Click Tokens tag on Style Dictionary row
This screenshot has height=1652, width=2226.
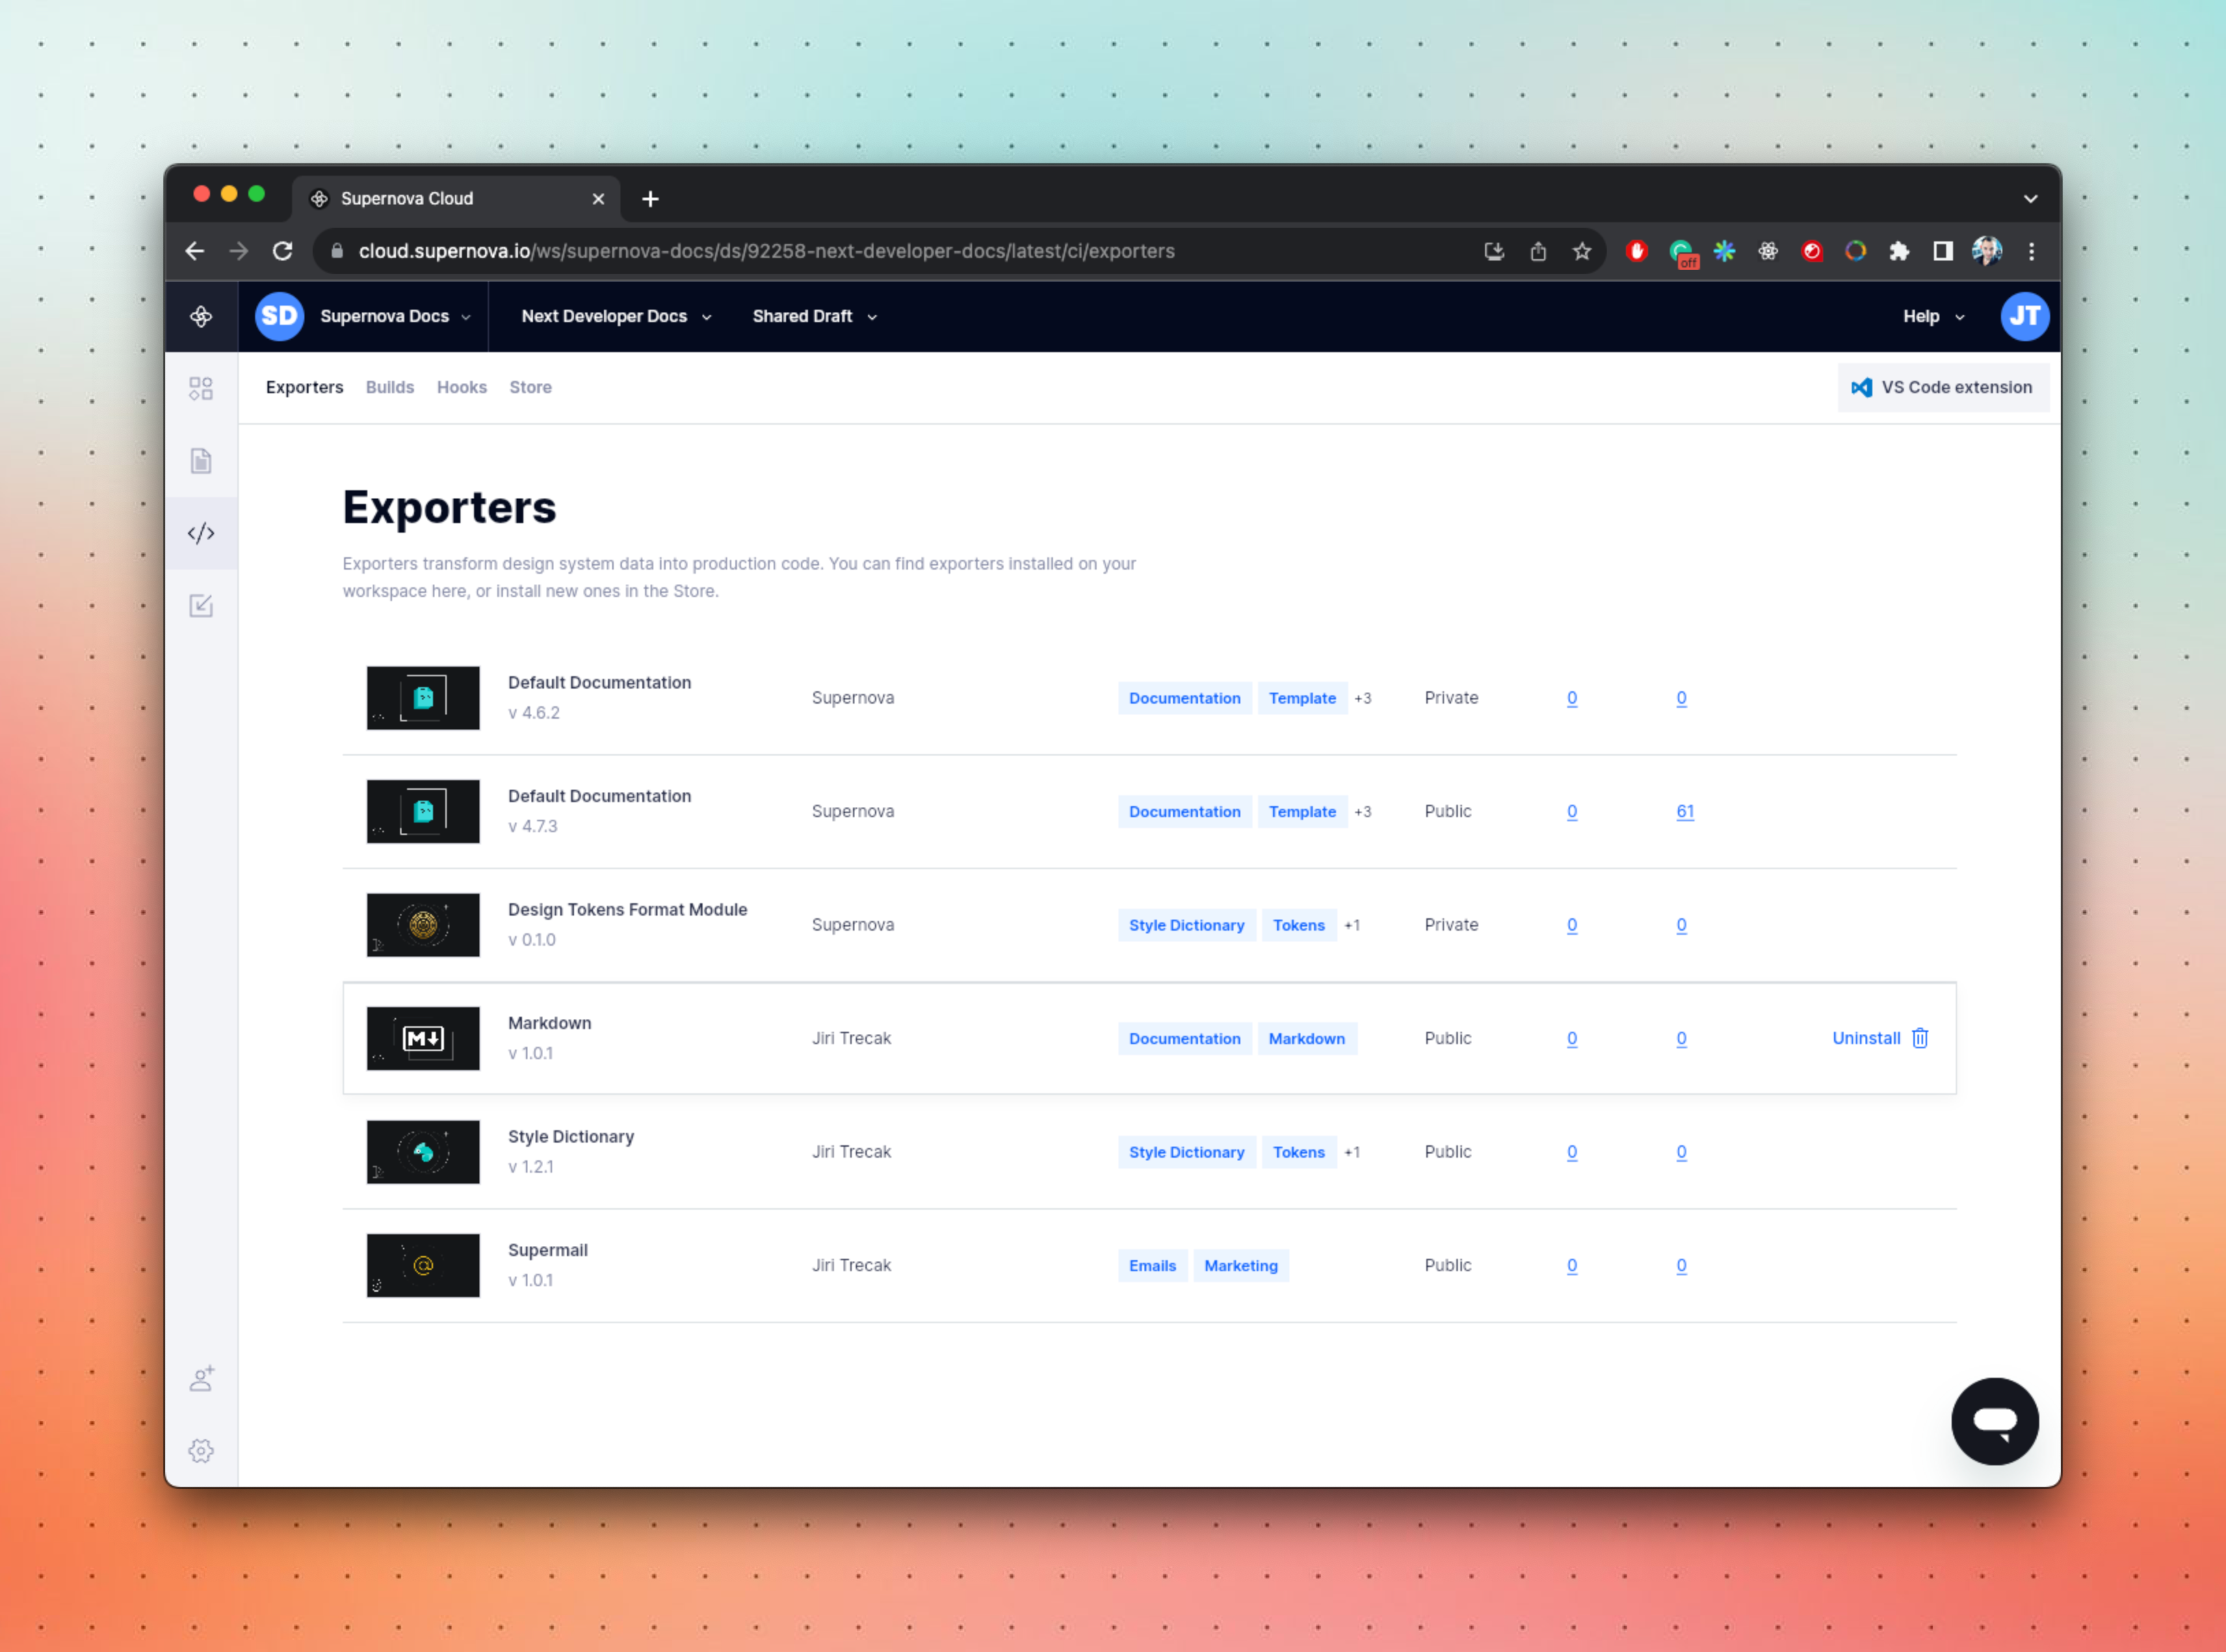click(x=1298, y=1152)
